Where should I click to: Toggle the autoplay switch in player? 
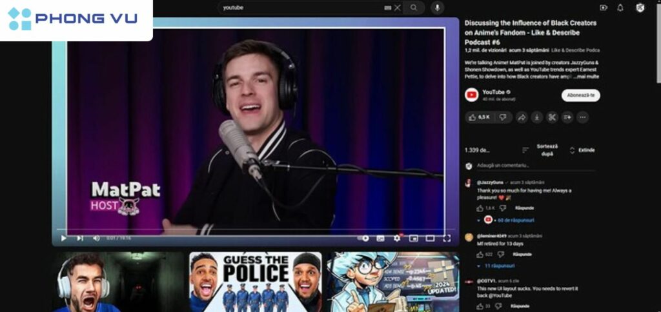pyautogui.click(x=363, y=239)
